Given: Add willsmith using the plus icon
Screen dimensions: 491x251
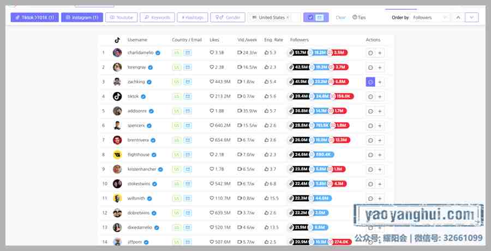Looking at the screenshot, I should 380,199.
